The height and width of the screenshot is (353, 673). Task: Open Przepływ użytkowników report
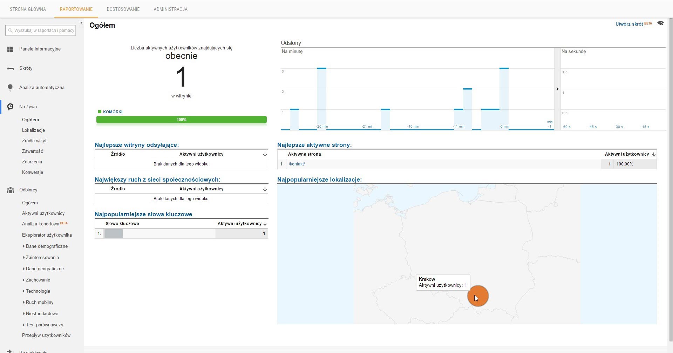click(46, 335)
